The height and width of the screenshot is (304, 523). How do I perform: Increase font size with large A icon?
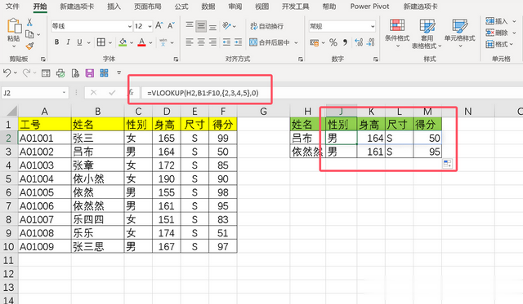click(x=159, y=25)
